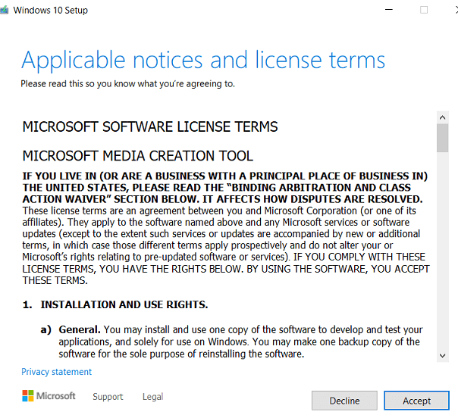Click 'MICROSOFT SOFTWARE LICENSE TERMS' heading
This screenshot has width=458, height=418.
[150, 127]
